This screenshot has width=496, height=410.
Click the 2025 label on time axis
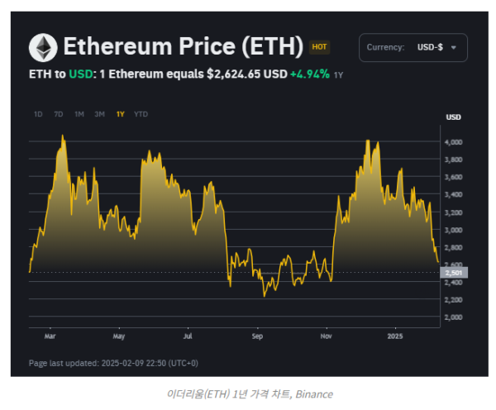click(395, 336)
